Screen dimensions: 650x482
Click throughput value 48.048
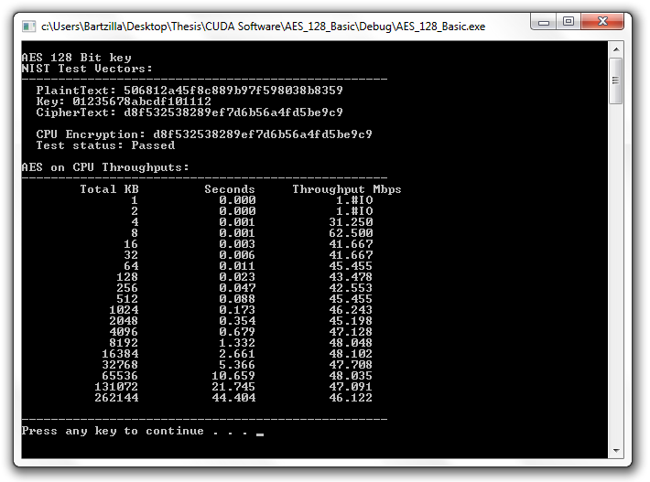[x=351, y=343]
